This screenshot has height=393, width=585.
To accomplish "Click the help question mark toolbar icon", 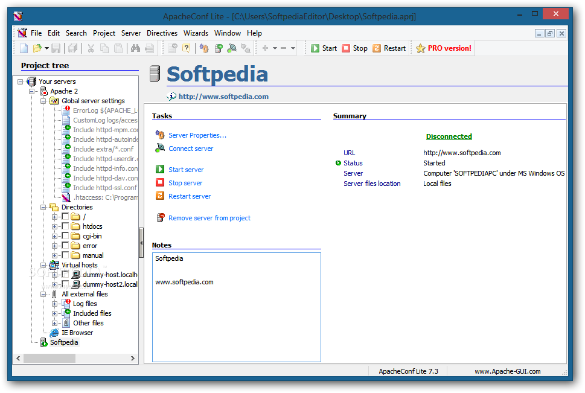I will (186, 48).
